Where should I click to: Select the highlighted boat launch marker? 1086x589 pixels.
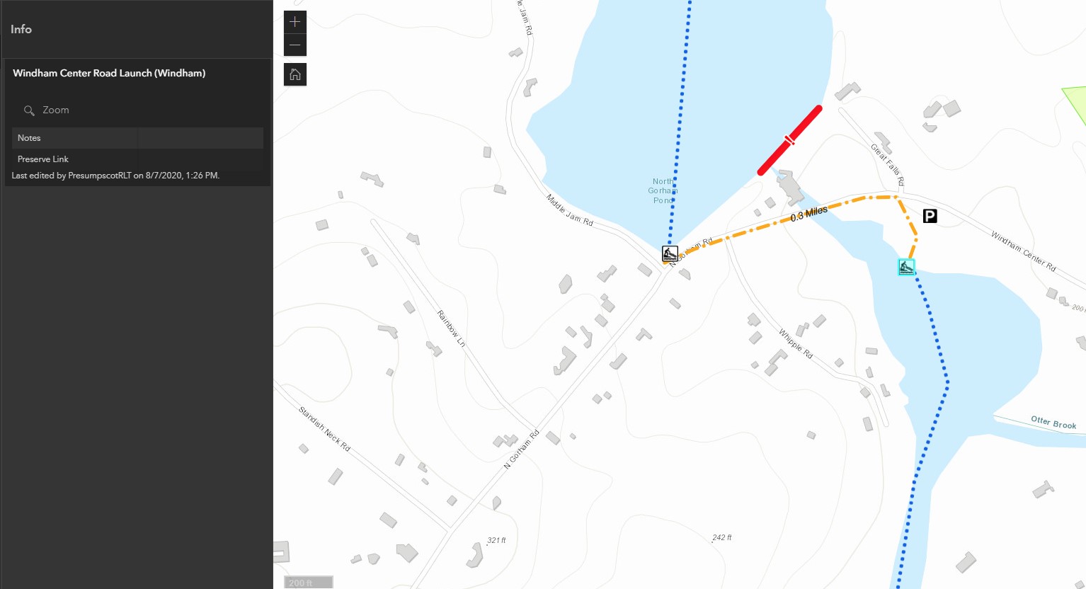pos(906,267)
